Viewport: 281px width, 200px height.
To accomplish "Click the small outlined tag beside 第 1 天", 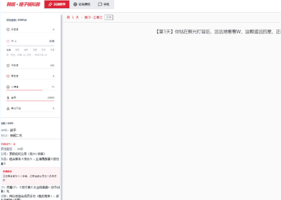I will (x=109, y=18).
